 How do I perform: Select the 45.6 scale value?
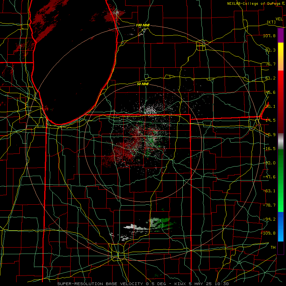coord(270,92)
